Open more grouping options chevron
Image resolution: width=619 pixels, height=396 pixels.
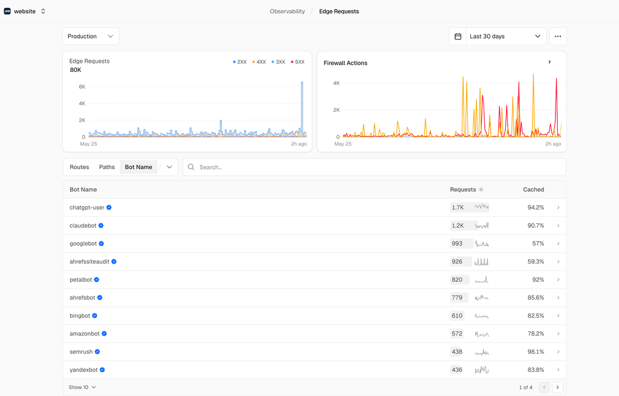click(x=169, y=167)
